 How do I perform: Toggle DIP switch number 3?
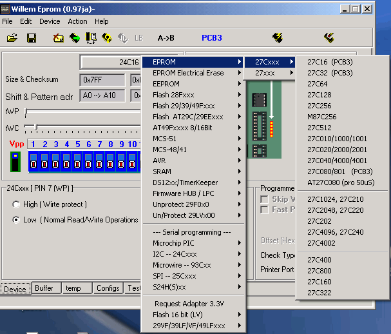(55, 161)
